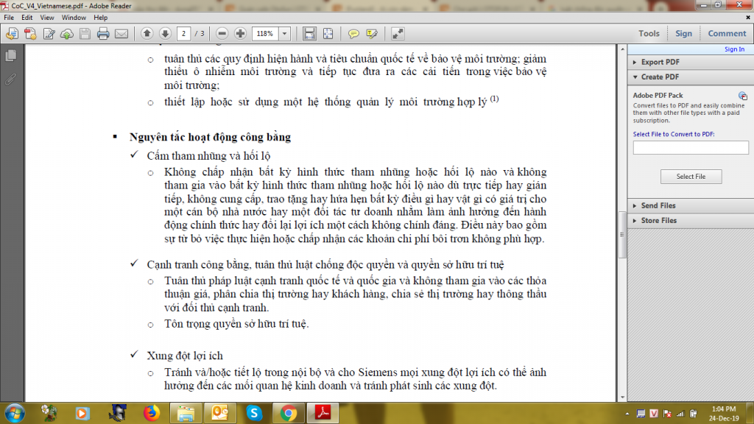This screenshot has width=754, height=424.
Task: Click the Save file floppy icon
Action: [85, 34]
